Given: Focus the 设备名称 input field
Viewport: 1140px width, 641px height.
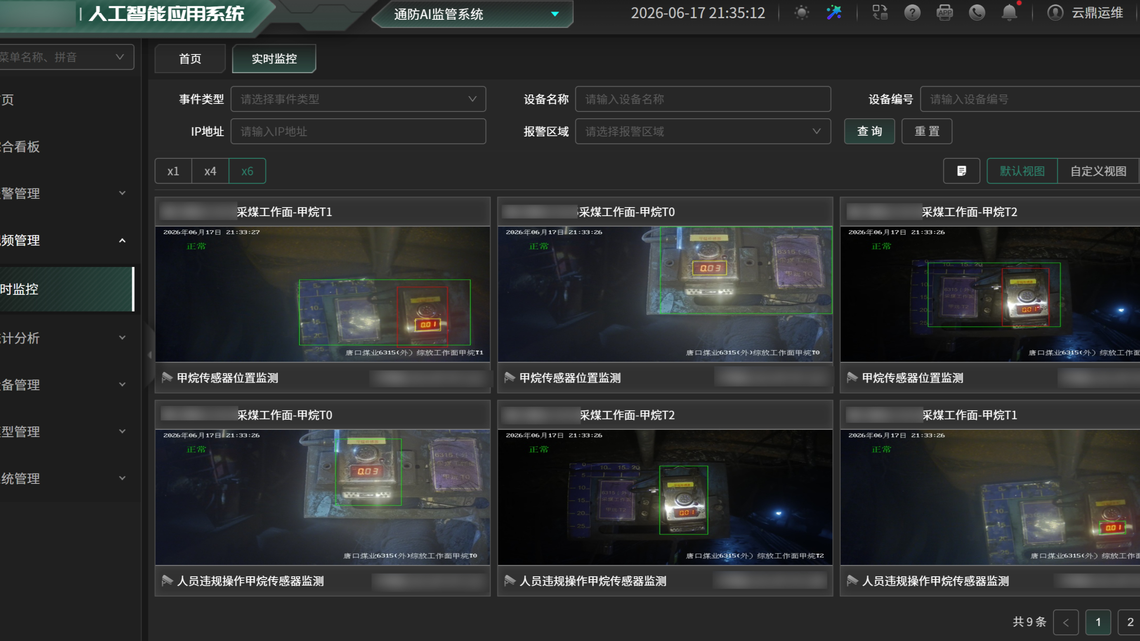Looking at the screenshot, I should coord(703,99).
